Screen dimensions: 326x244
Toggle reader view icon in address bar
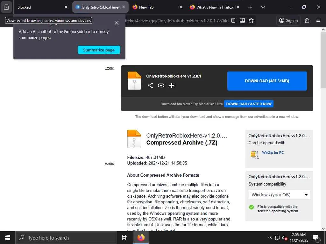pyautogui.click(x=233, y=20)
